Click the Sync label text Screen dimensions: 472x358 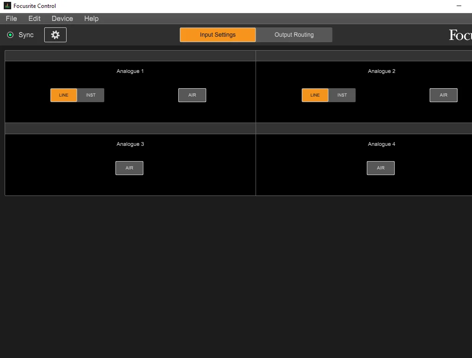26,35
